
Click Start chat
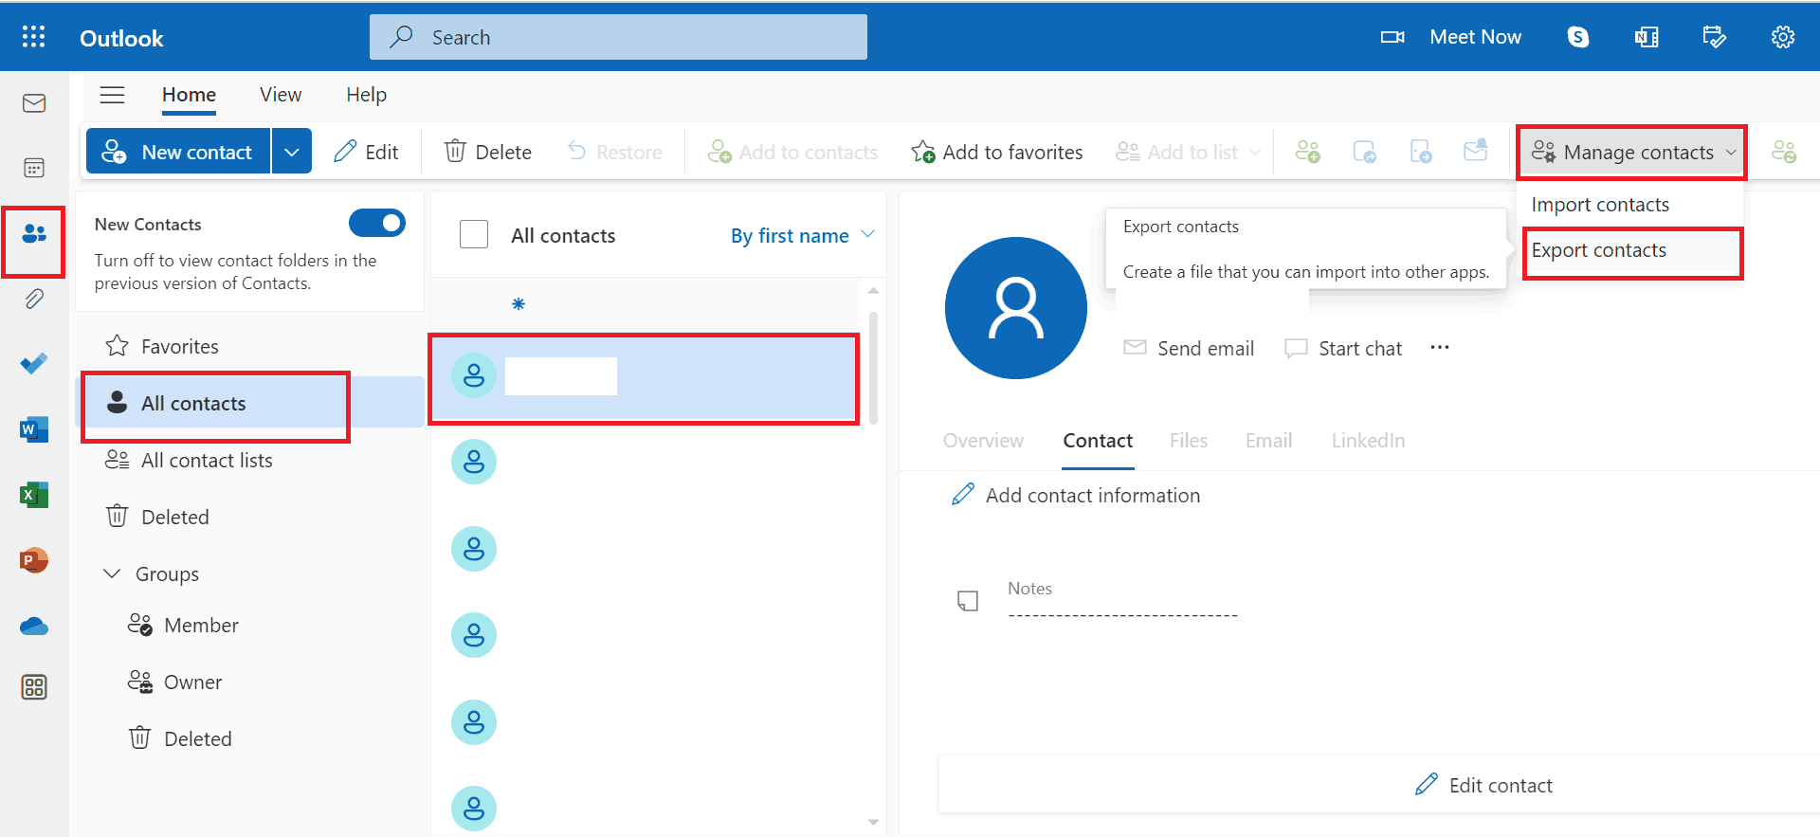click(1343, 348)
